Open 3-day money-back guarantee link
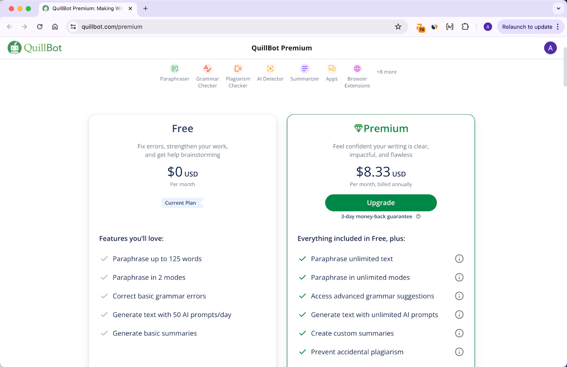This screenshot has height=367, width=567. pos(376,217)
